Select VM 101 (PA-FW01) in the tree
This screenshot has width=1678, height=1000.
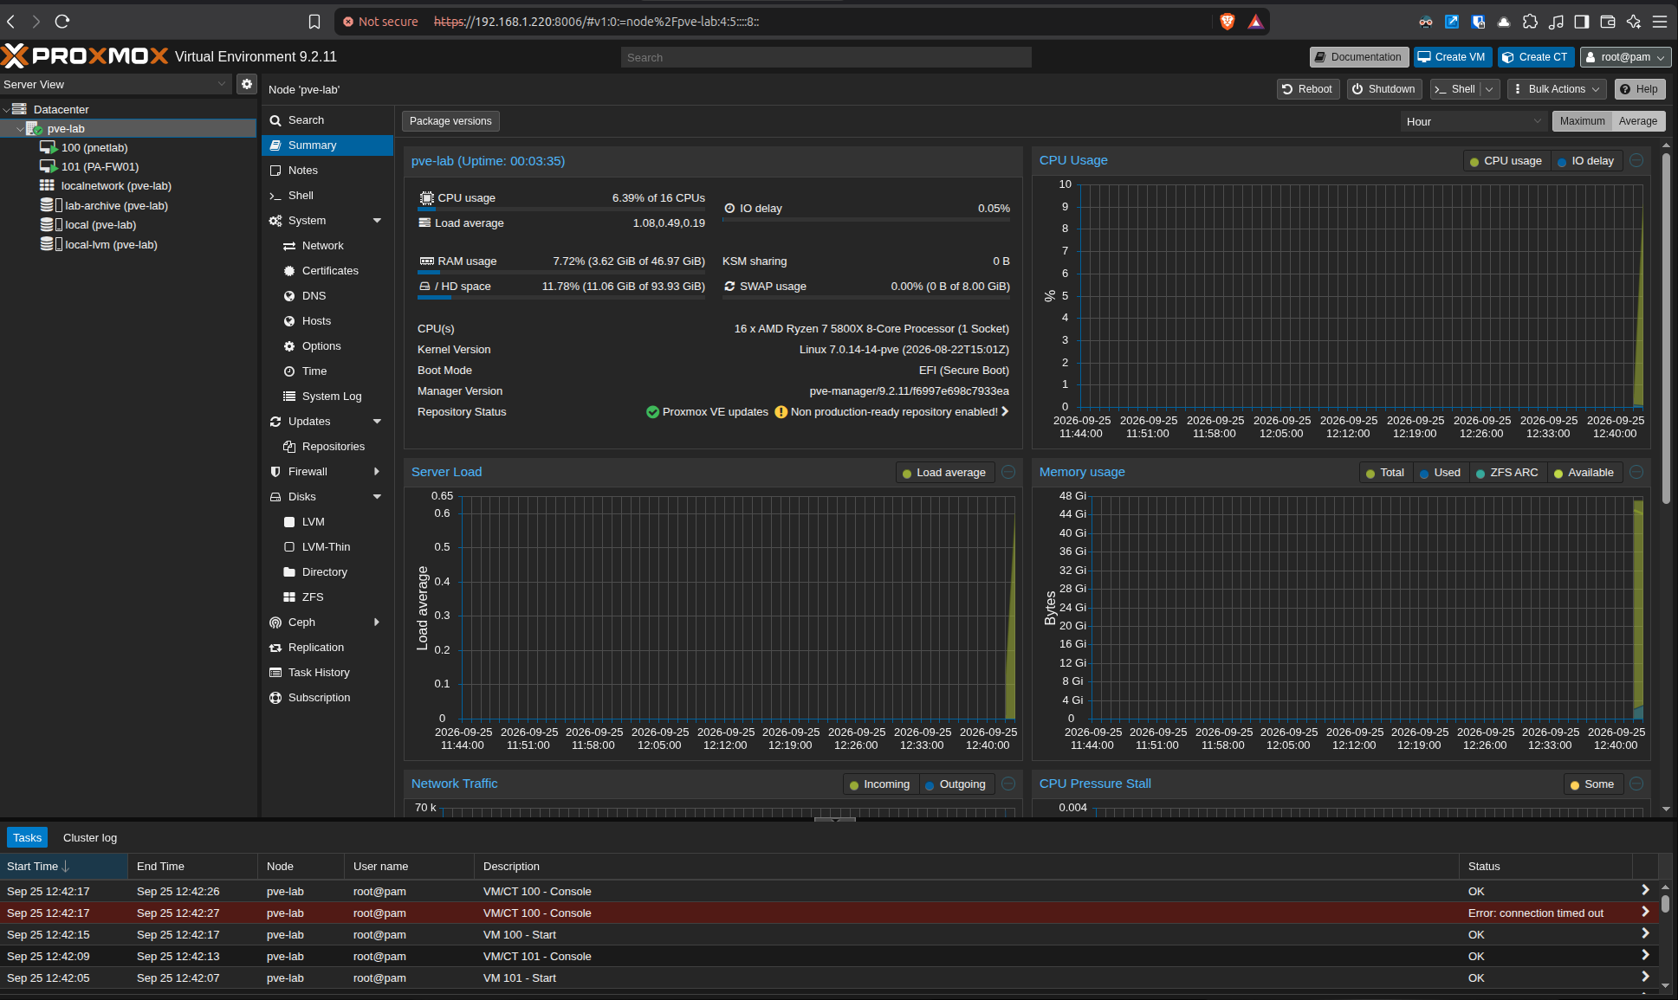coord(100,166)
